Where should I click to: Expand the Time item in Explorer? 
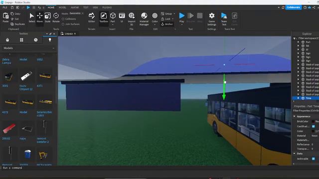click(298, 98)
